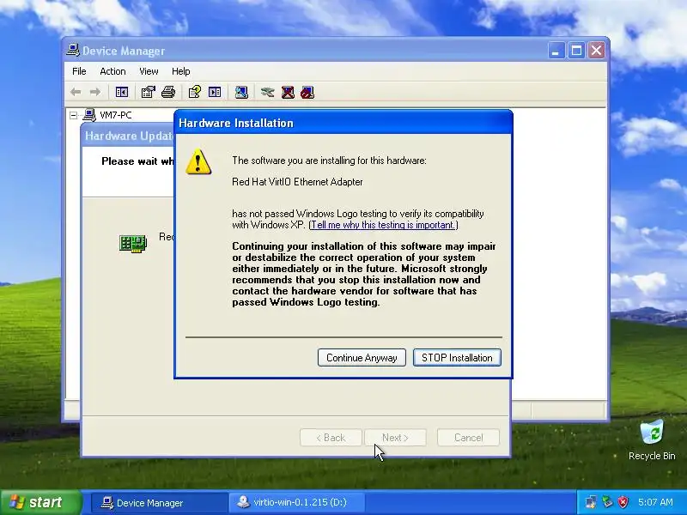Switch to virtio-win-0.1.215 (D:) taskbar button

click(296, 503)
